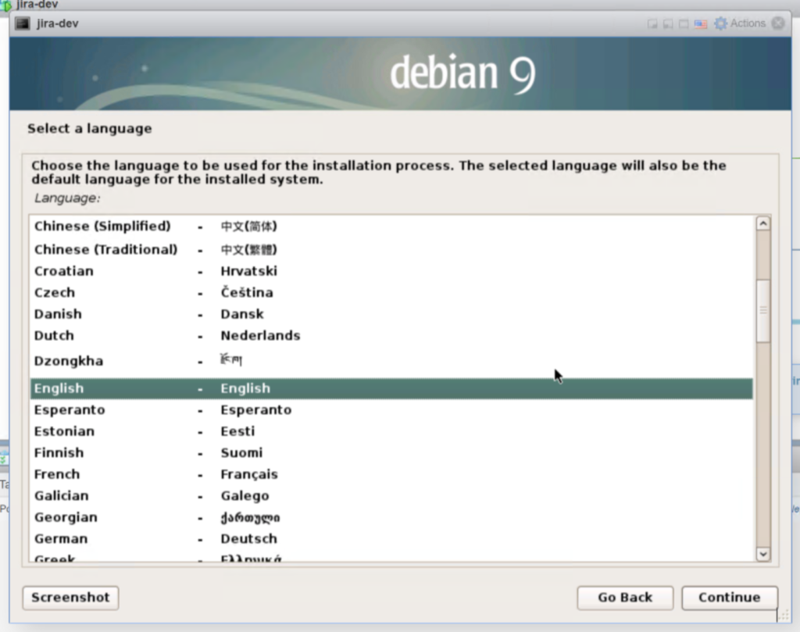Choose Galician in the language list

coord(391,495)
